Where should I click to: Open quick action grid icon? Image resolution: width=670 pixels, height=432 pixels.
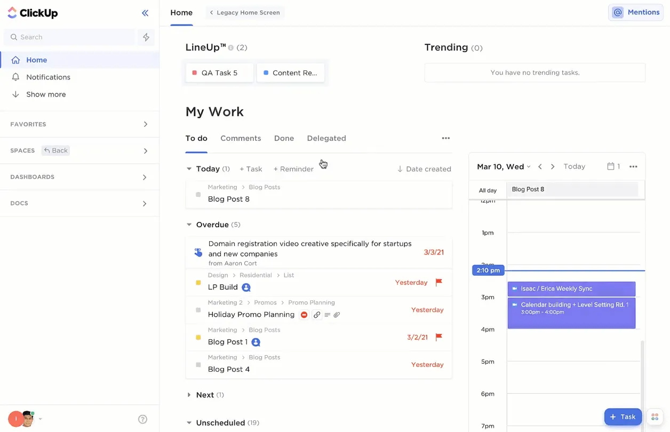point(655,417)
